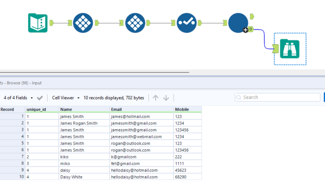Viewport: 325px width, 191px height.
Task: Click the Input Data tool output anchor
Action: coord(52,23)
